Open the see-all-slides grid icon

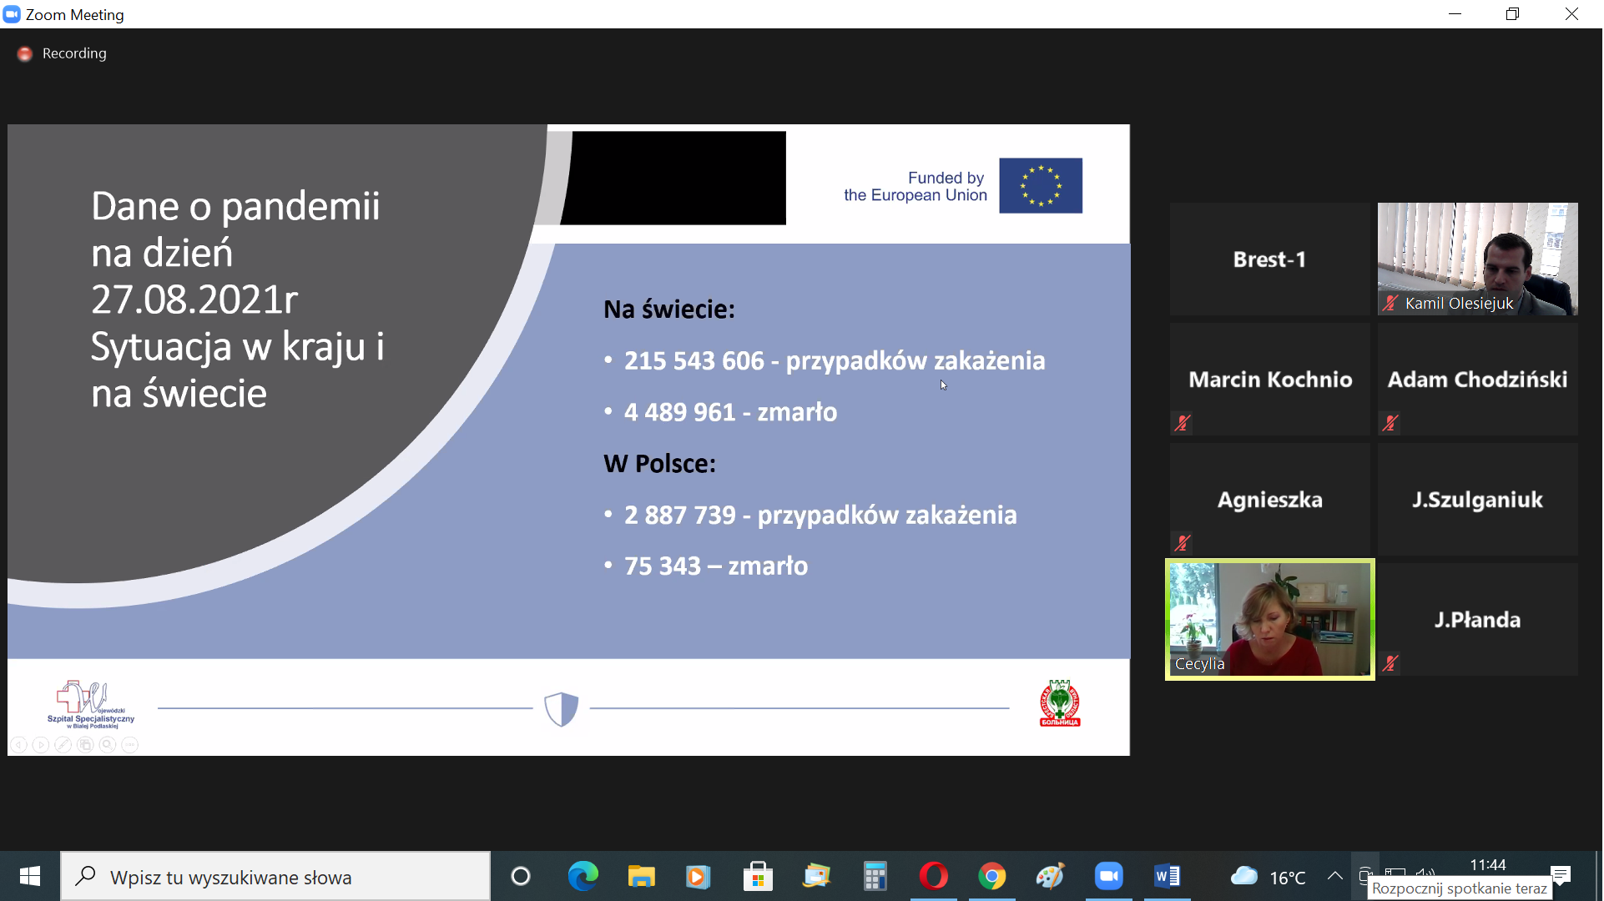pyautogui.click(x=85, y=745)
